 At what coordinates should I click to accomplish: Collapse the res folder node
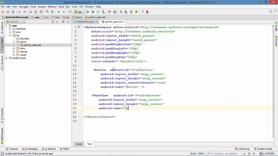pos(10,36)
